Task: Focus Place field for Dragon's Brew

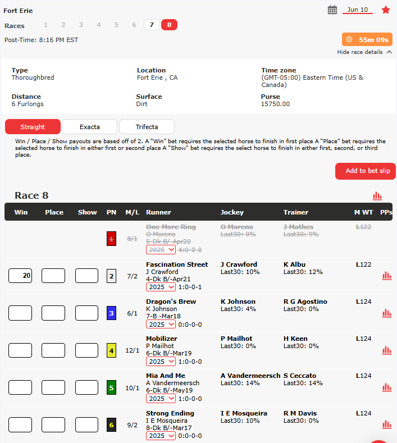Action: coord(53,313)
